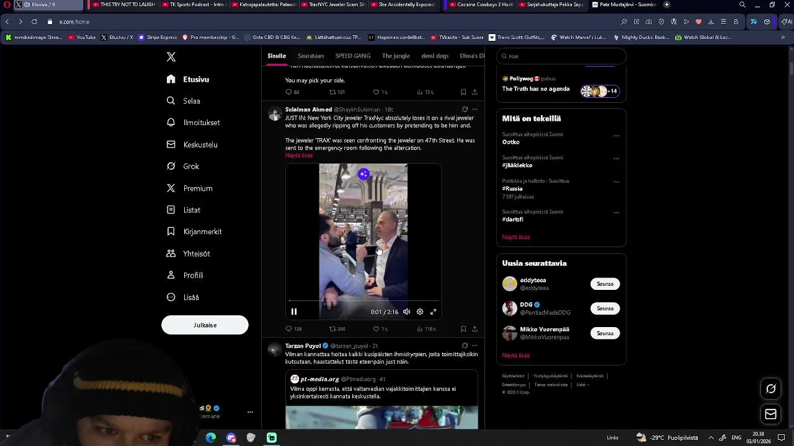Click the Hae search field

(561, 56)
